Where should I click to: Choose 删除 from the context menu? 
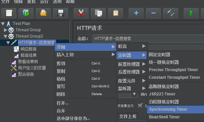pyautogui.click(x=86, y=94)
